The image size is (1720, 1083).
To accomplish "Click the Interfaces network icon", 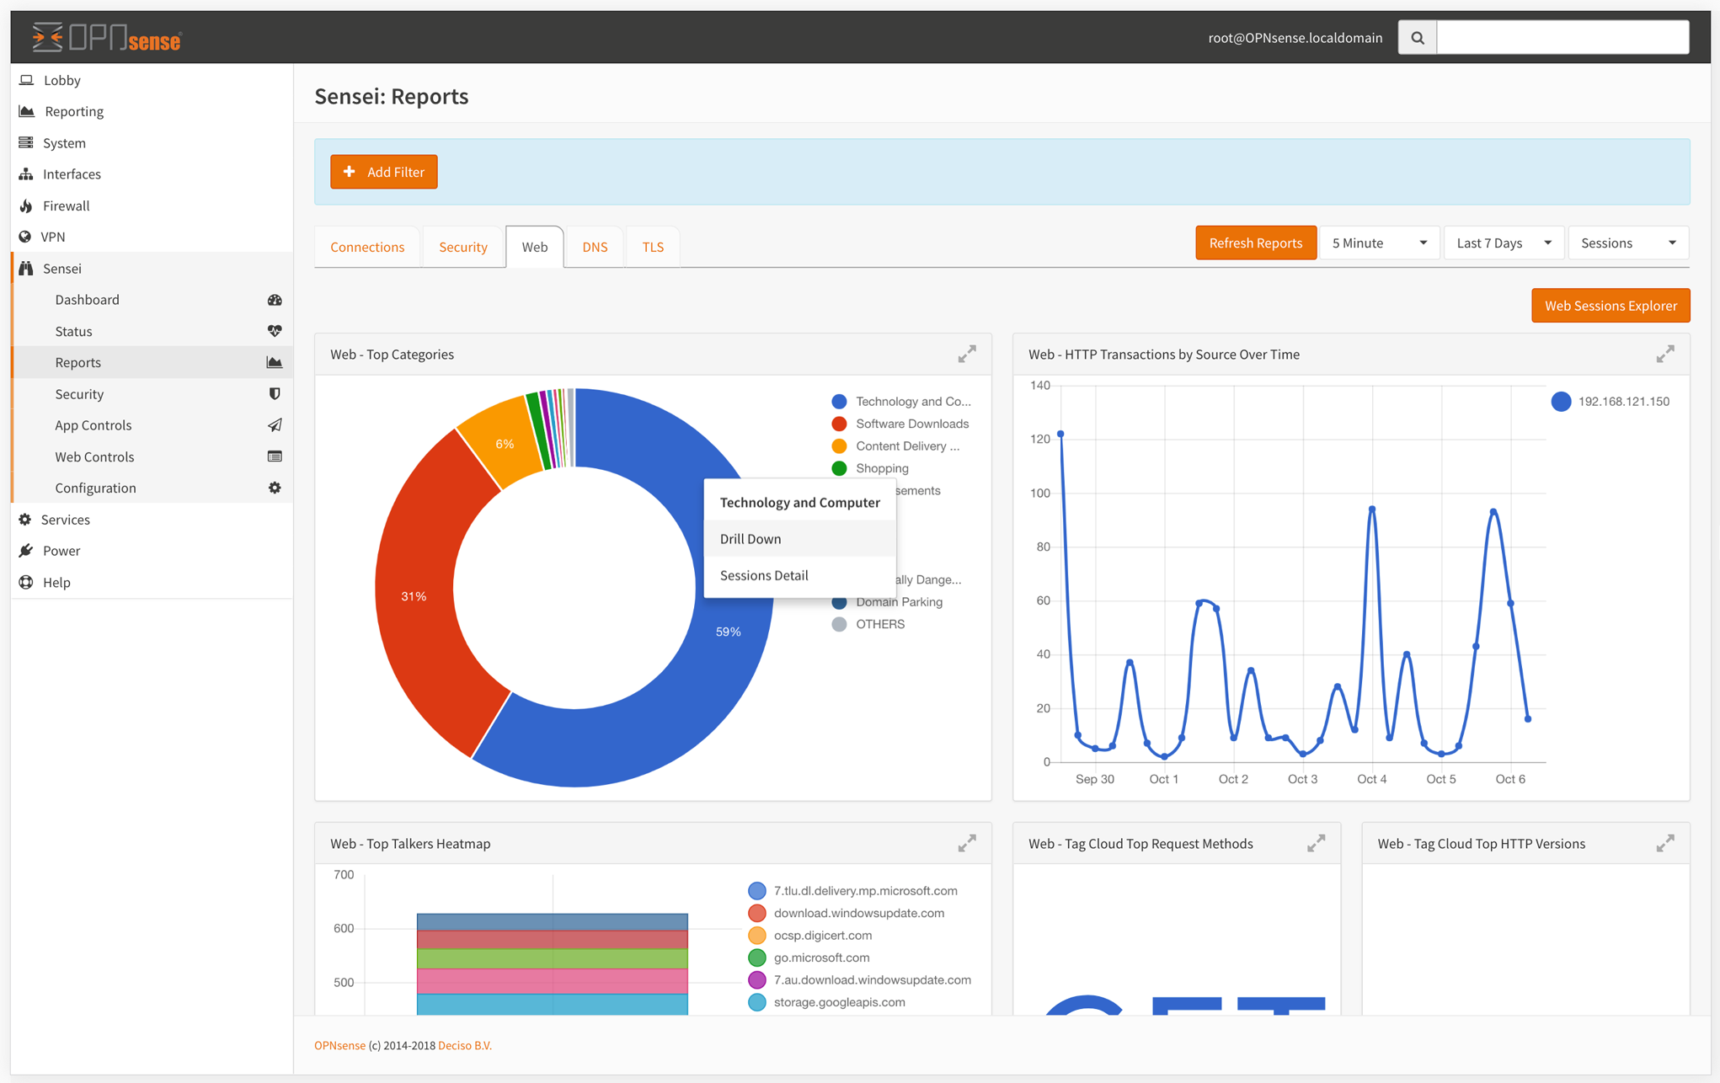I will point(26,174).
